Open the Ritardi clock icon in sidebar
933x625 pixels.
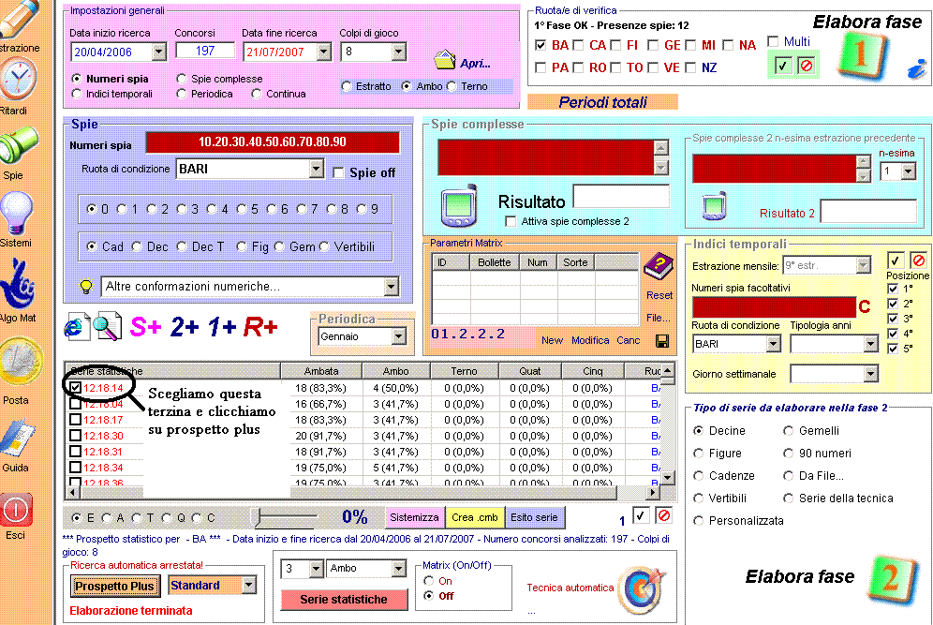click(x=18, y=79)
